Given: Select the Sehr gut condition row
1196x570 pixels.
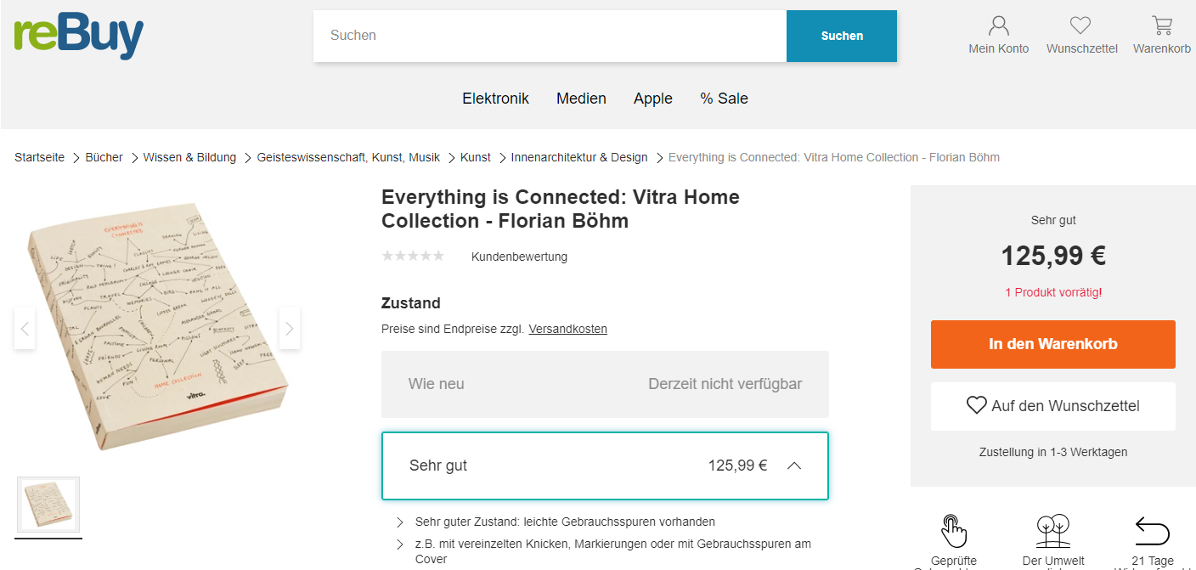Looking at the screenshot, I should (605, 466).
